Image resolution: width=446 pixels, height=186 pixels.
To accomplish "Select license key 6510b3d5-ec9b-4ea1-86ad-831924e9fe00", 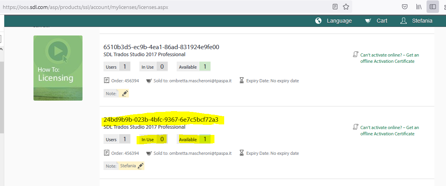I will pyautogui.click(x=161, y=47).
